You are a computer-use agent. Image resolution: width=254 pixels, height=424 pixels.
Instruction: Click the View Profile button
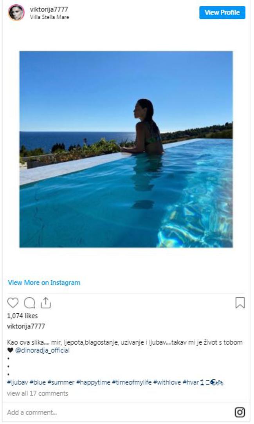click(222, 13)
